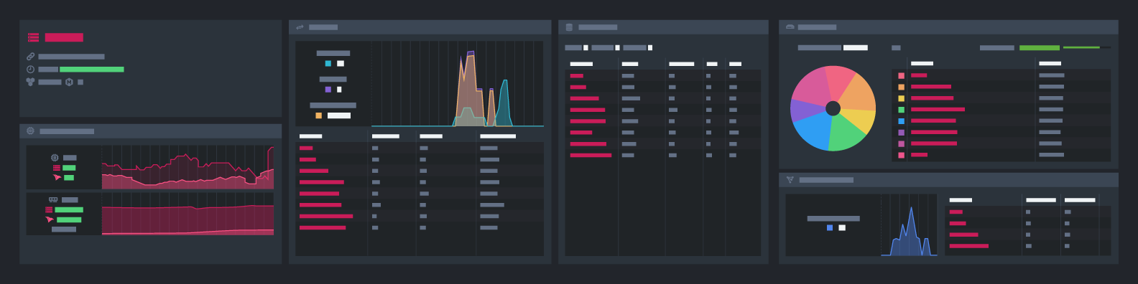Click the keyboard-like icon in lower chart legend

(53, 199)
